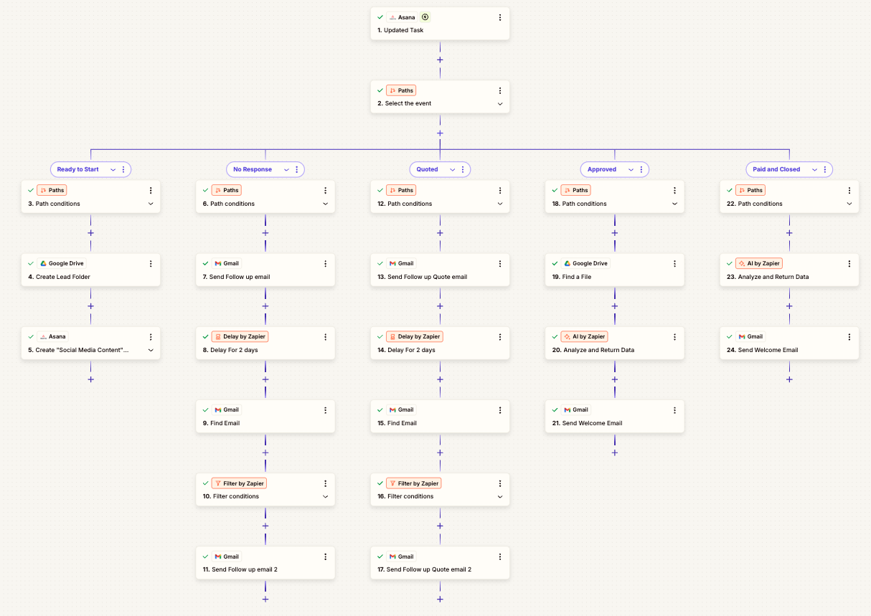Click the AI by Zapier badge in step 20
Image resolution: width=871 pixels, height=616 pixels.
click(x=585, y=336)
